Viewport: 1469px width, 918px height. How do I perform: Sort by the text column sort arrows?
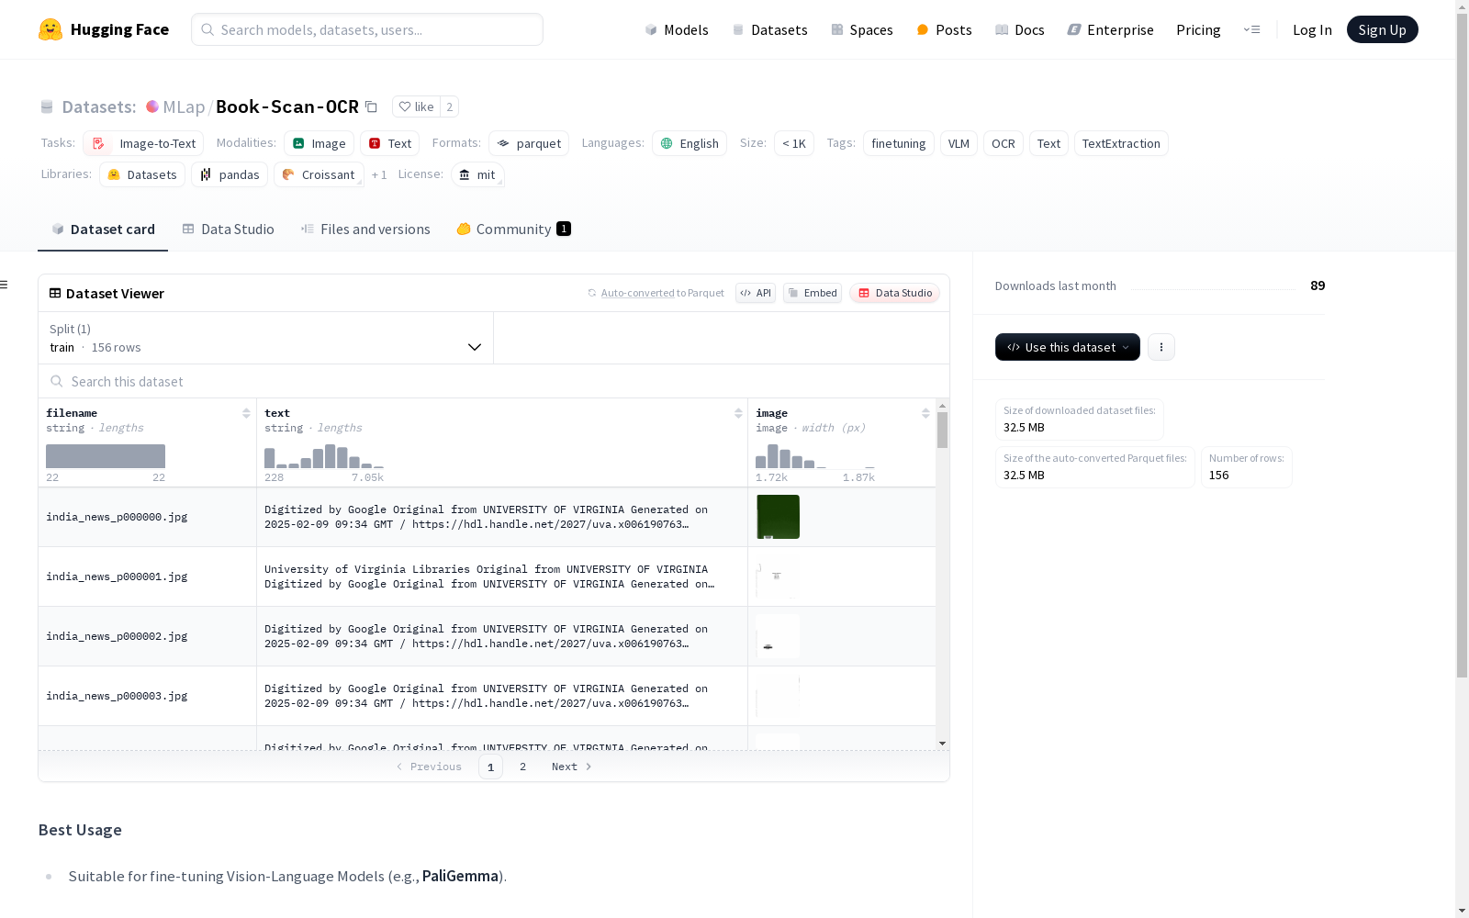[x=738, y=413]
